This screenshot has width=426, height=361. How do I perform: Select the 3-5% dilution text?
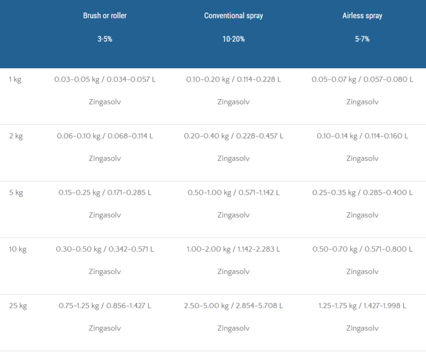click(x=105, y=39)
